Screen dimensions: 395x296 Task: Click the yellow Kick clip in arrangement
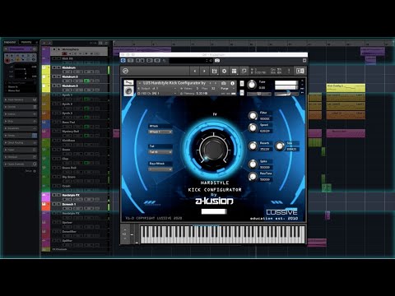click(x=346, y=88)
